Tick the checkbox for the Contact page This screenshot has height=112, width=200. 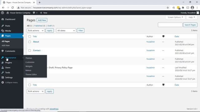point(30,50)
